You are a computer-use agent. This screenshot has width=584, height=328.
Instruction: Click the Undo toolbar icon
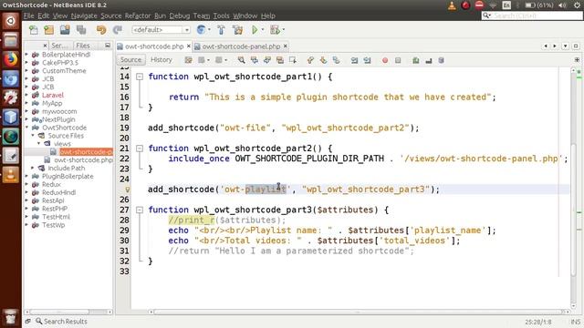click(101, 30)
